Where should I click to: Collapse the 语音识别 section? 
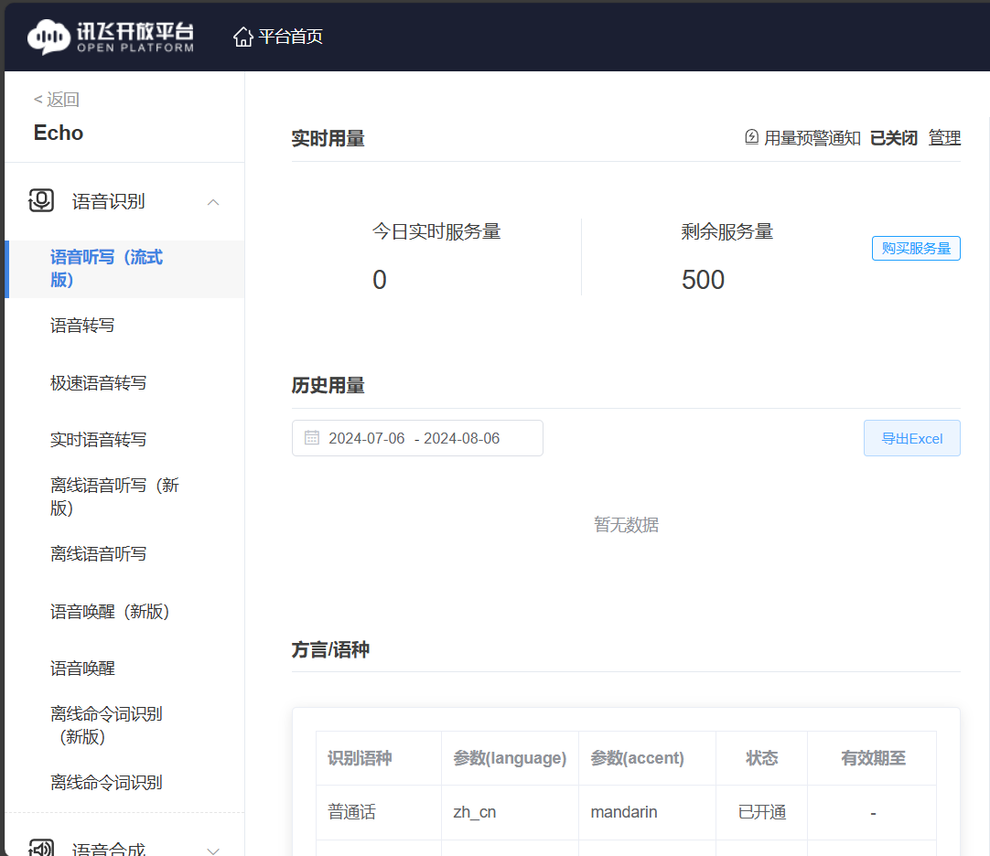(x=212, y=201)
